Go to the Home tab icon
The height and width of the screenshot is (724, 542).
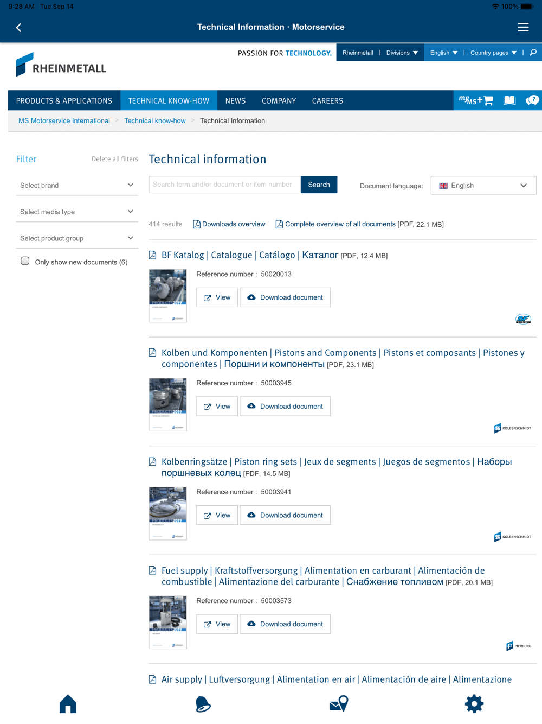68,703
